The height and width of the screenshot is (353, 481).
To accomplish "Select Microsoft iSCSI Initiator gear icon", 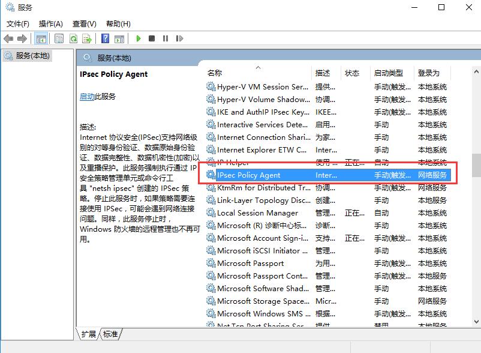I will click(x=211, y=250).
